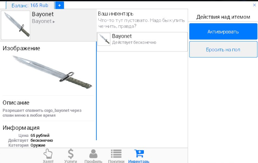258x163 pixels.
Task: Click the Ваш инвентарь heading
Action: pos(116,14)
